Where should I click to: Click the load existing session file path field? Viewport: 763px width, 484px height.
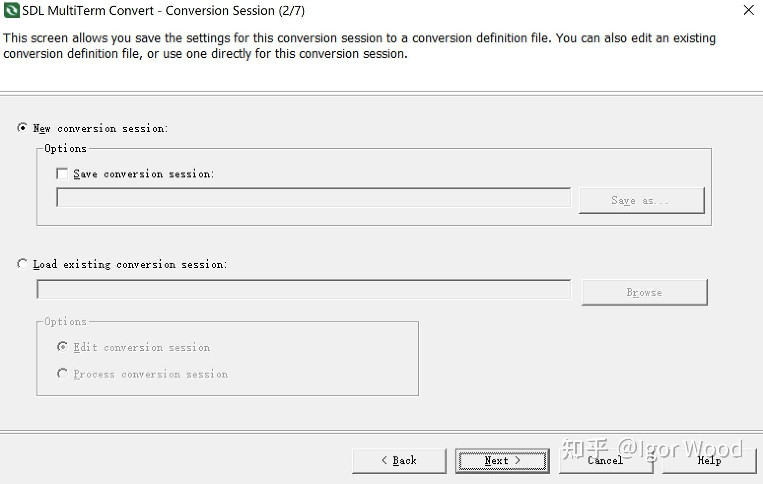click(304, 289)
